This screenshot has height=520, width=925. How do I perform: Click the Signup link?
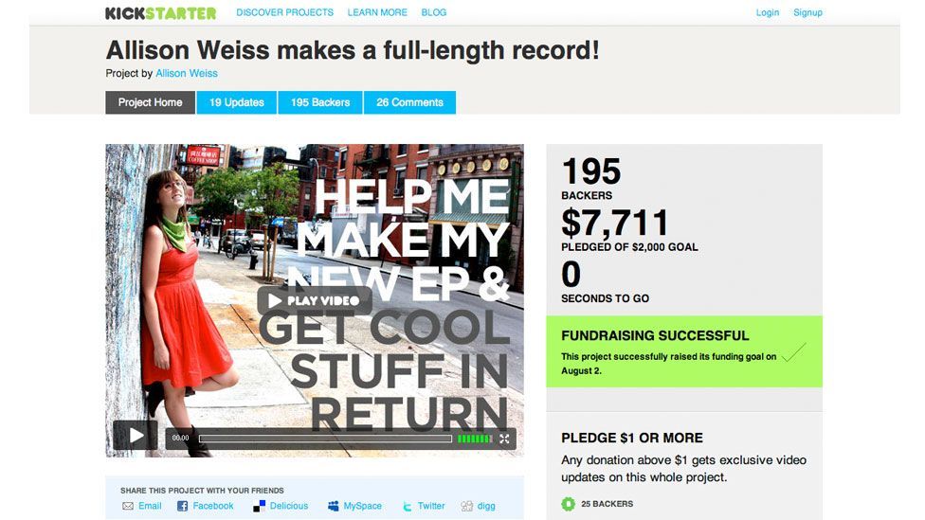pyautogui.click(x=807, y=12)
